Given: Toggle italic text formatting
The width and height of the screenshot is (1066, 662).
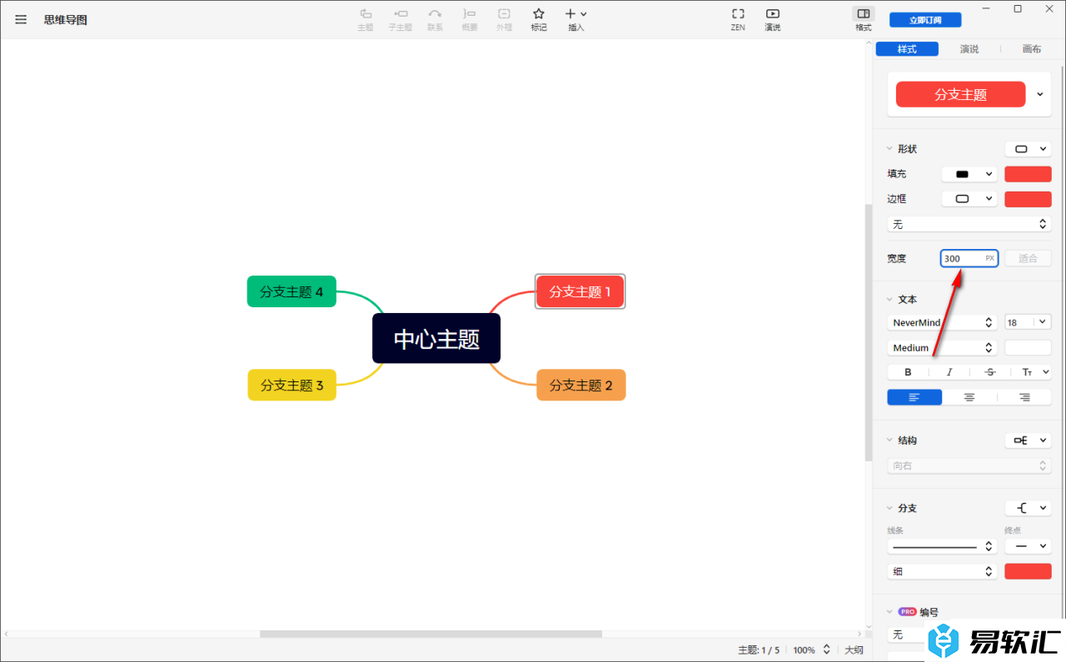Looking at the screenshot, I should point(949,372).
